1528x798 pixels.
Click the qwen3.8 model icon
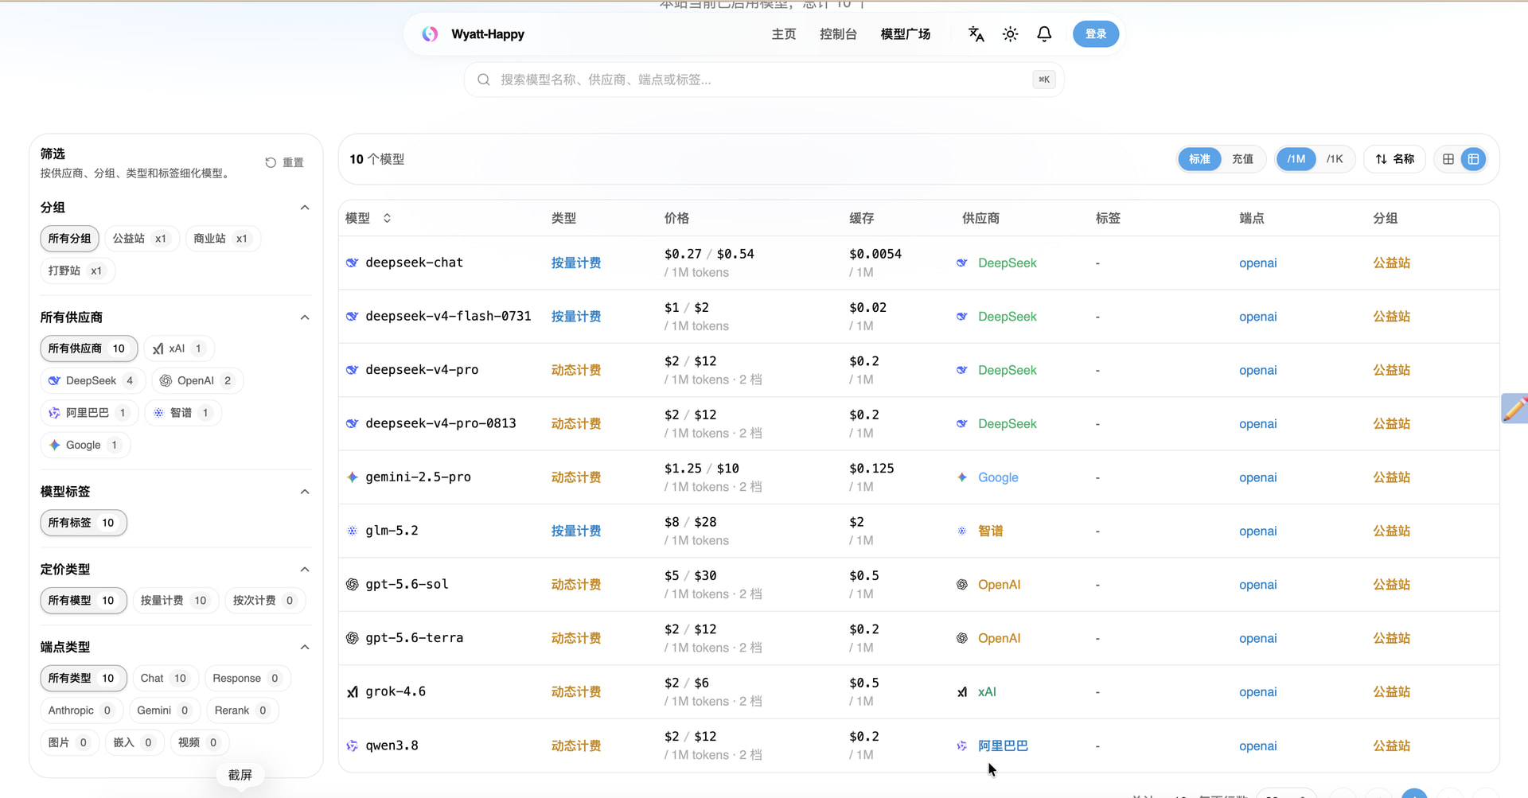click(352, 745)
